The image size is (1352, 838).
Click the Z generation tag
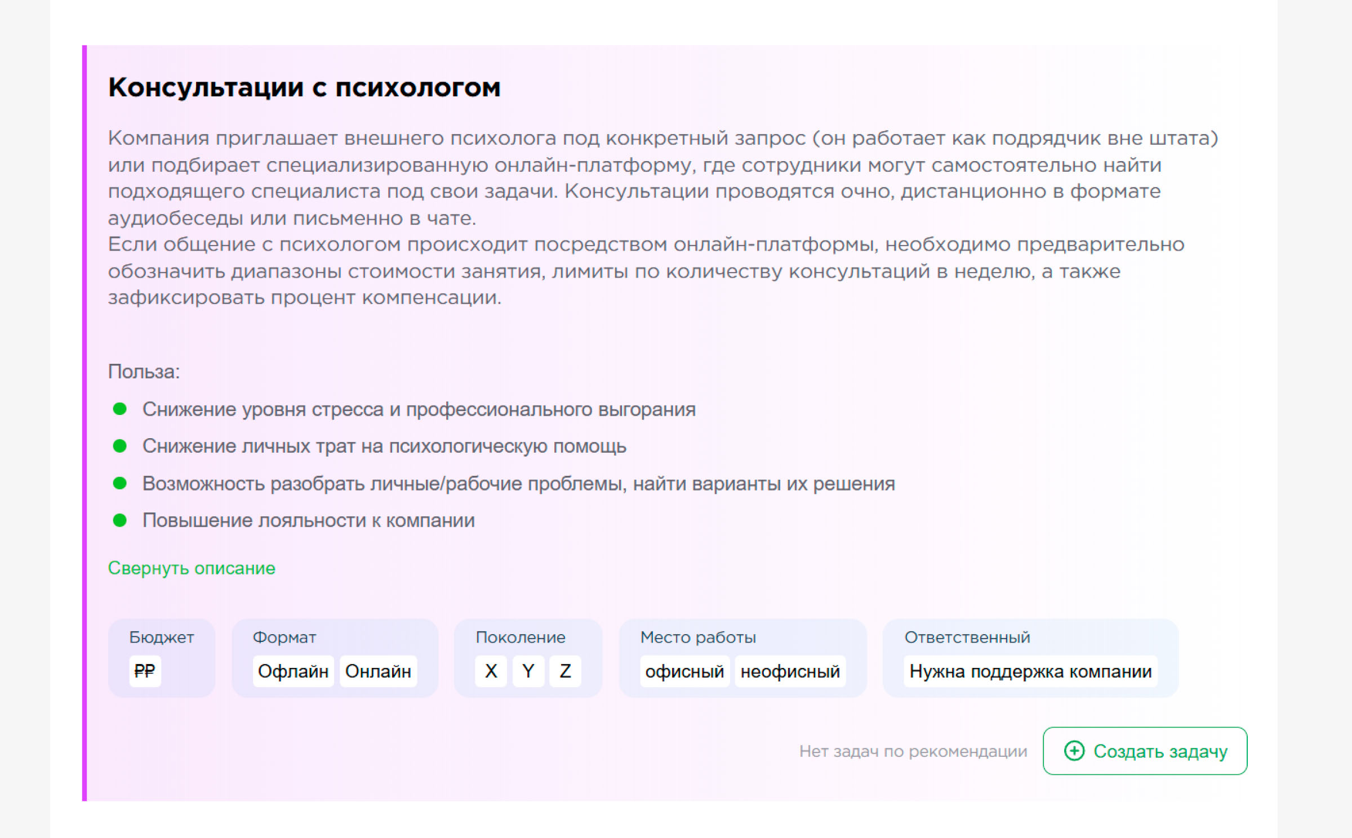click(565, 671)
